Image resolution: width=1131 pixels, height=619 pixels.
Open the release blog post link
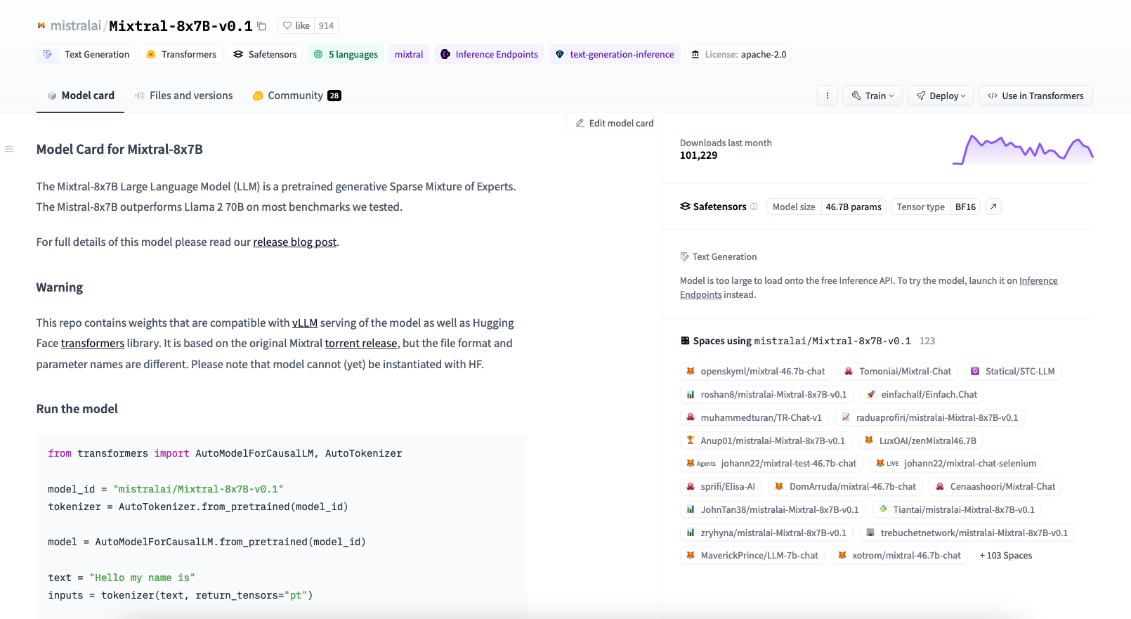pyautogui.click(x=294, y=242)
